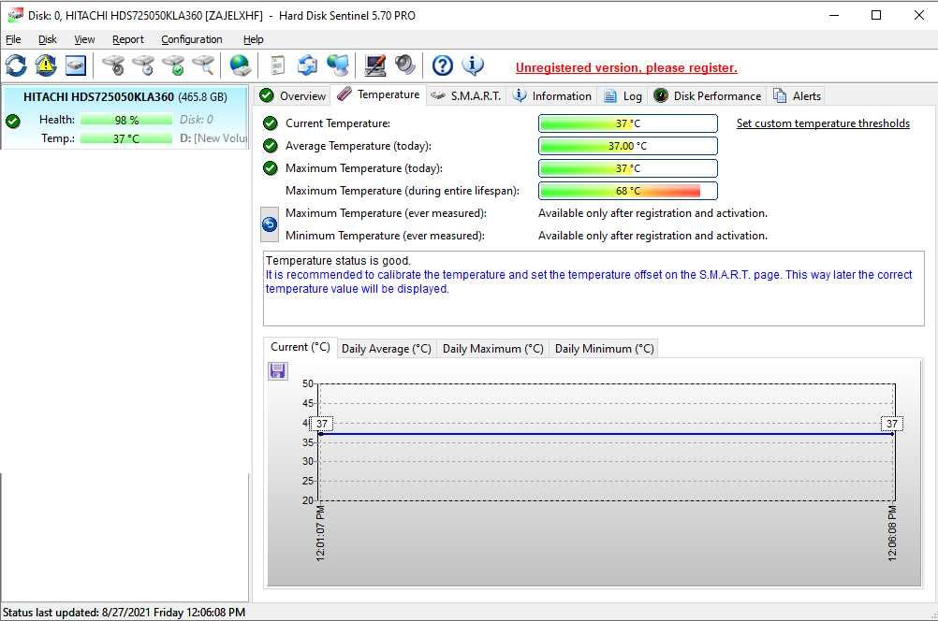This screenshot has width=938, height=621.
Task: Click the Current Temperature 37 °C bar
Action: coord(628,123)
